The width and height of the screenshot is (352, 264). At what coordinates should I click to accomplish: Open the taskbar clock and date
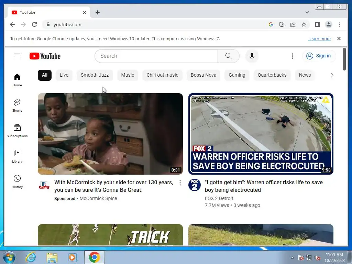[334, 257]
